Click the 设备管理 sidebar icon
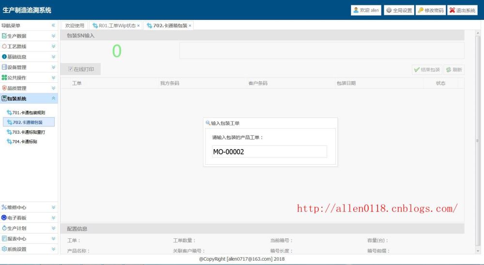 point(4,67)
